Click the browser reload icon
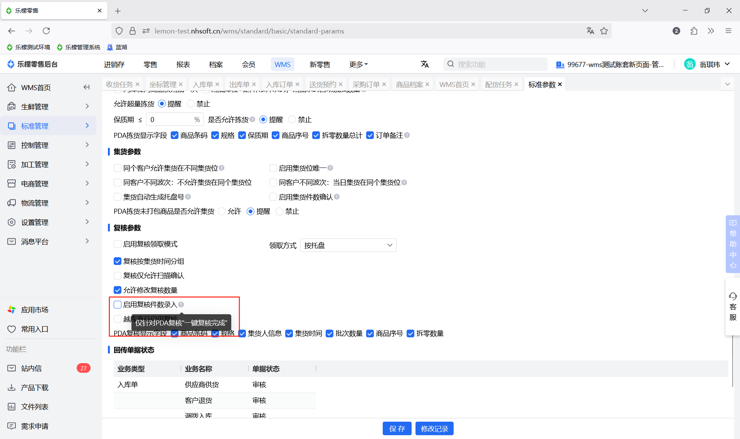This screenshot has width=740, height=439. [x=46, y=31]
